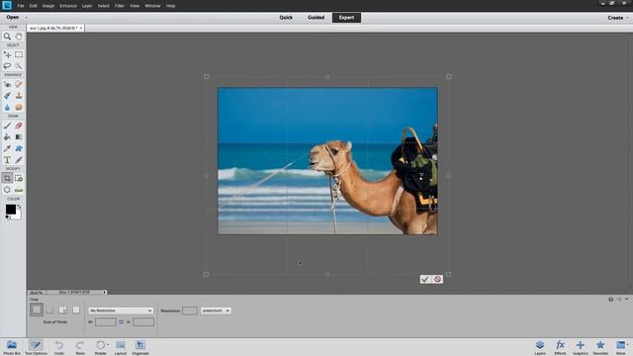Image resolution: width=633 pixels, height=356 pixels.
Task: Select the Smart Brush tool
Action: click(x=7, y=96)
